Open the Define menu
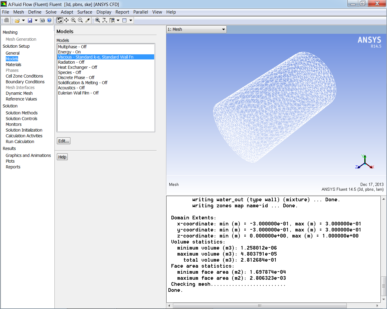The image size is (387, 309). click(x=35, y=12)
